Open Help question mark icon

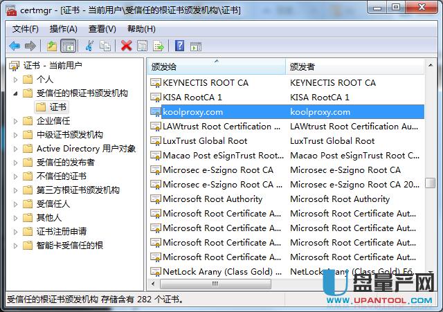180,46
